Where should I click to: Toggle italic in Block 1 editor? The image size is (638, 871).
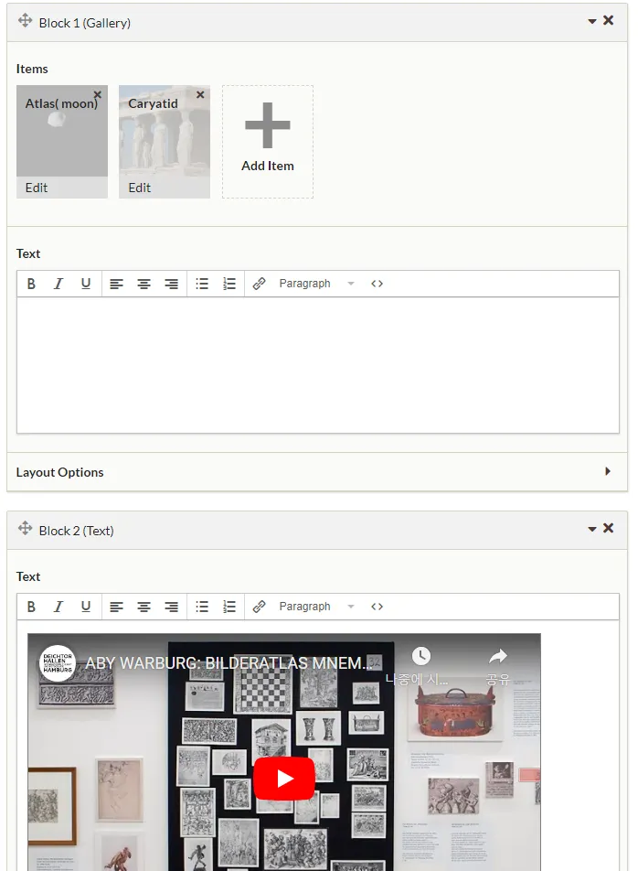coord(58,284)
